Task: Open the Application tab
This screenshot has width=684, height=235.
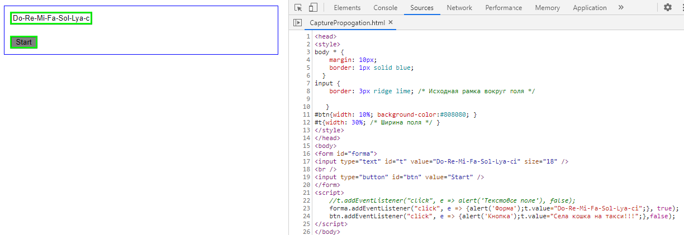Action: tap(590, 8)
